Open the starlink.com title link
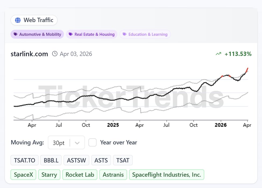262x188 pixels. tap(29, 54)
